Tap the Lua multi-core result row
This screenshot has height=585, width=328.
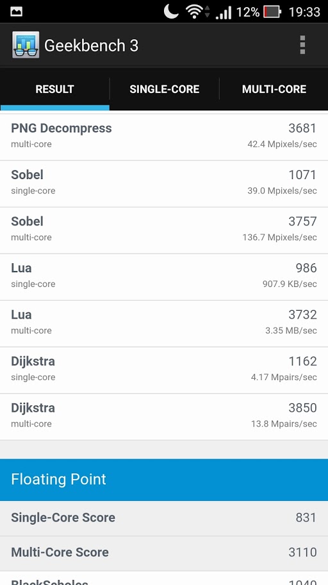(x=164, y=324)
